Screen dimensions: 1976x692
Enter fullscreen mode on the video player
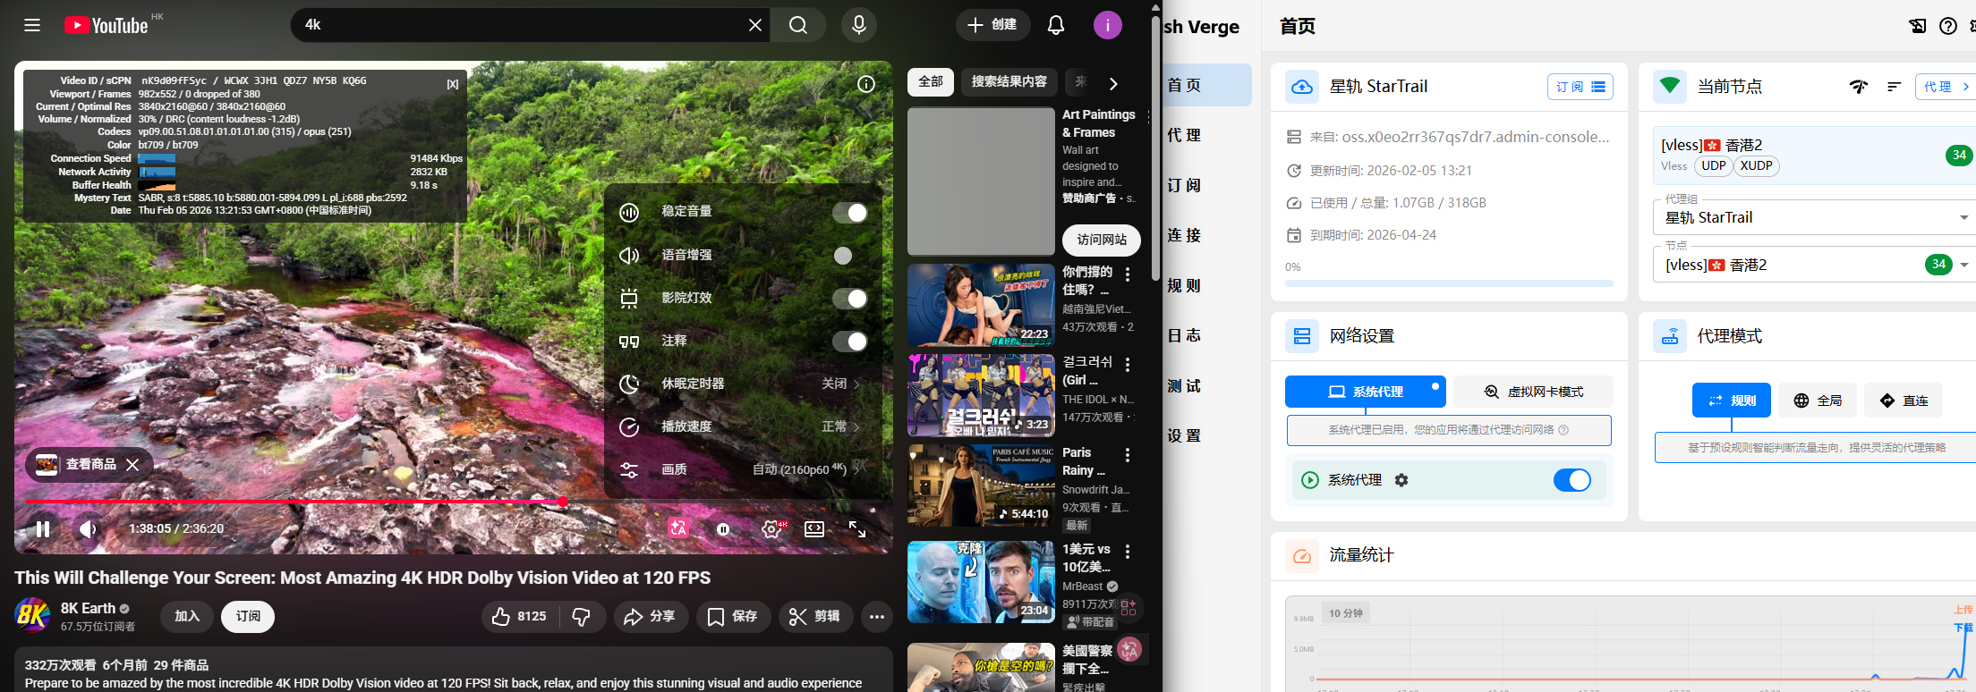coord(856,529)
